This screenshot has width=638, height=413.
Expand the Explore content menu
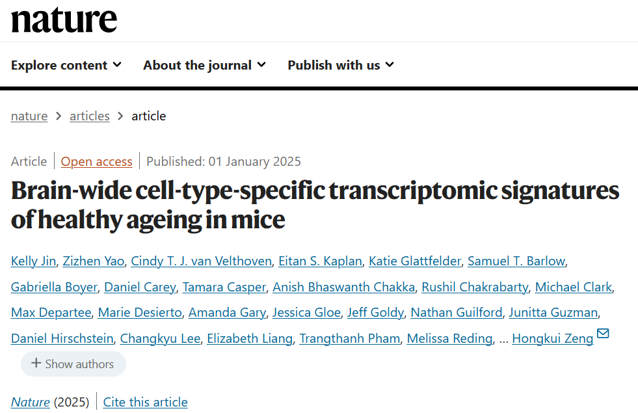pyautogui.click(x=66, y=65)
